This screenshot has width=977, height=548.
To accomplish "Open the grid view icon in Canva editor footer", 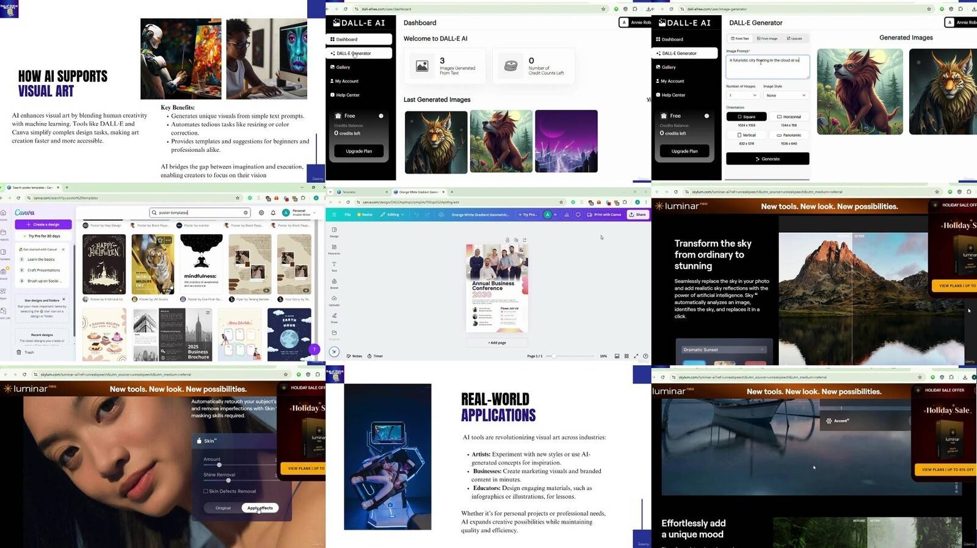I will click(626, 356).
